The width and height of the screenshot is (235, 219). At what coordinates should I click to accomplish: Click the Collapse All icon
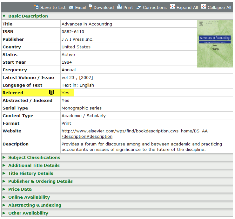(204, 7)
